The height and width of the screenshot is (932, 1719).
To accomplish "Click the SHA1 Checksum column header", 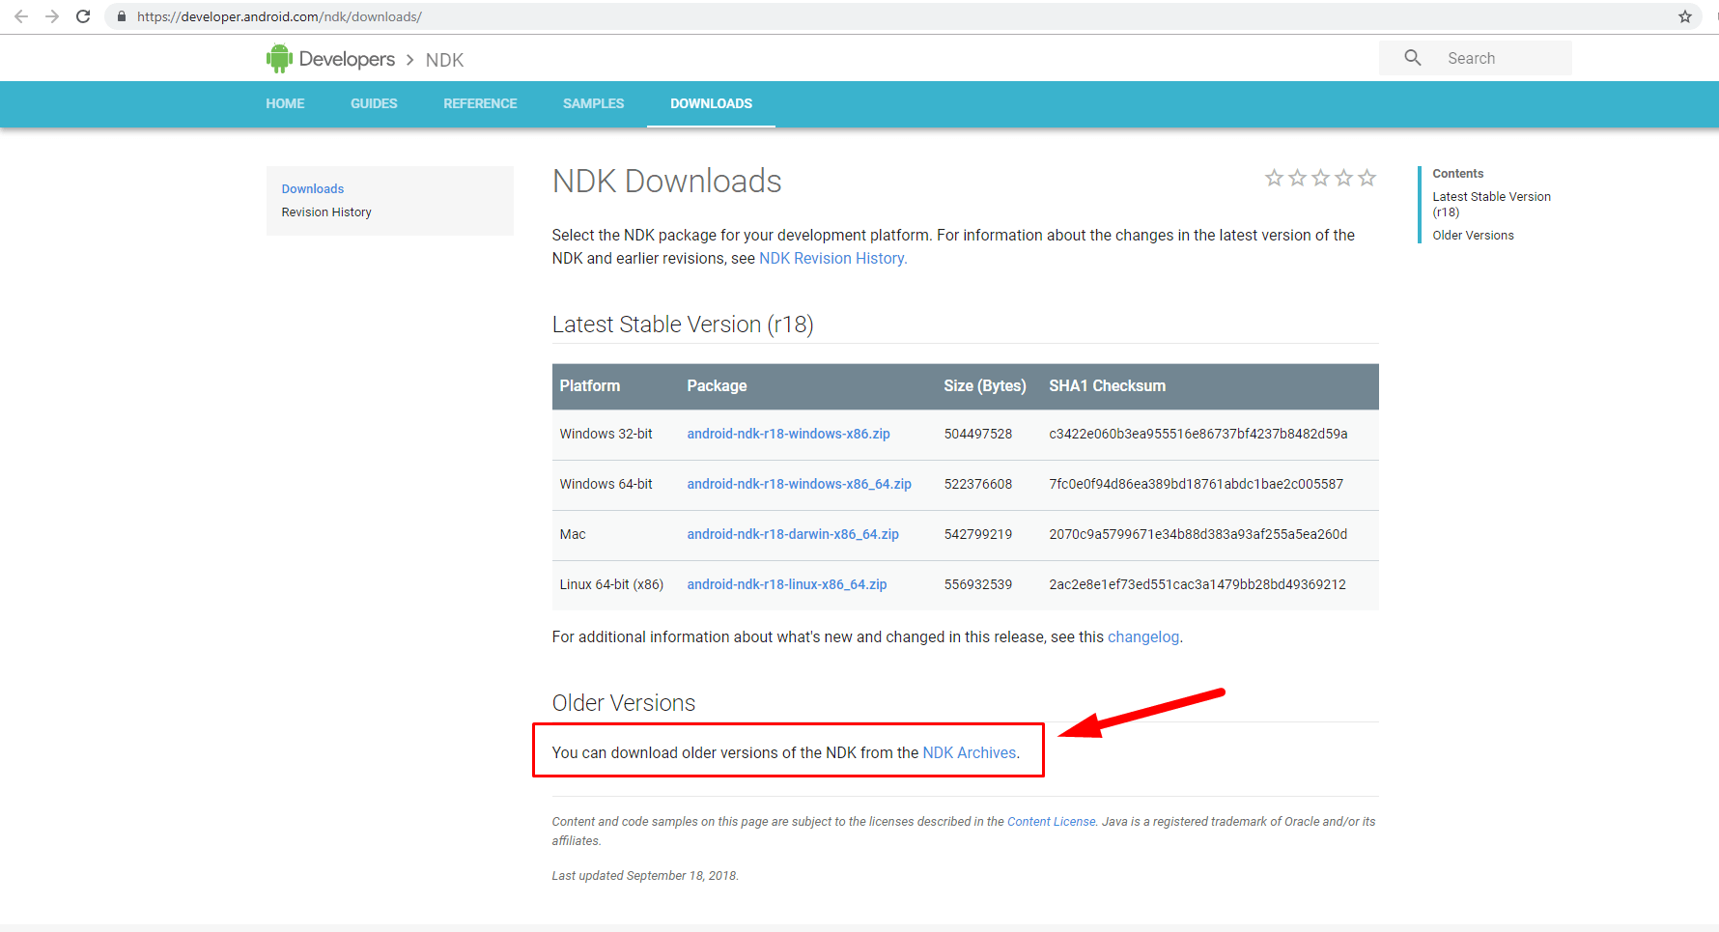I will [x=1107, y=385].
